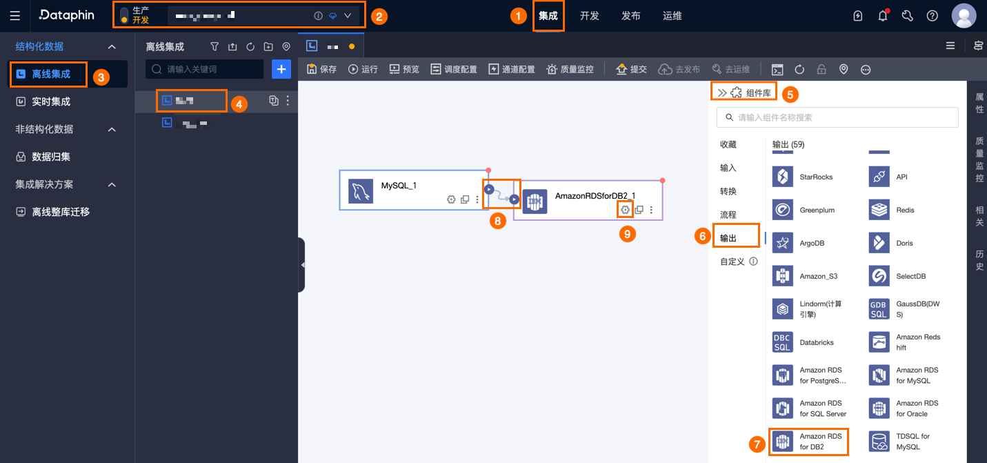The height and width of the screenshot is (463, 987).
Task: Switch to the 发布 top tab
Action: [x=631, y=15]
